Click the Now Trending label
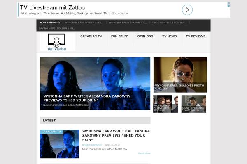This screenshot has width=247, height=164. pos(50,23)
